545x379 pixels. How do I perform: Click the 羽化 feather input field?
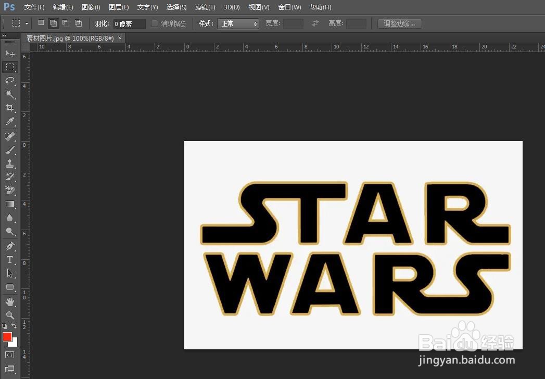129,23
